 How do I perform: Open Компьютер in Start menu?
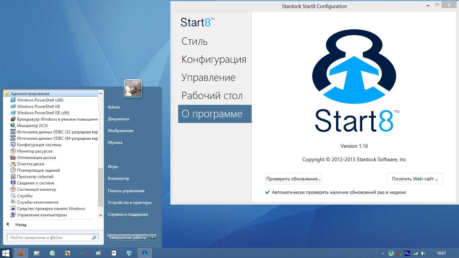click(x=119, y=178)
